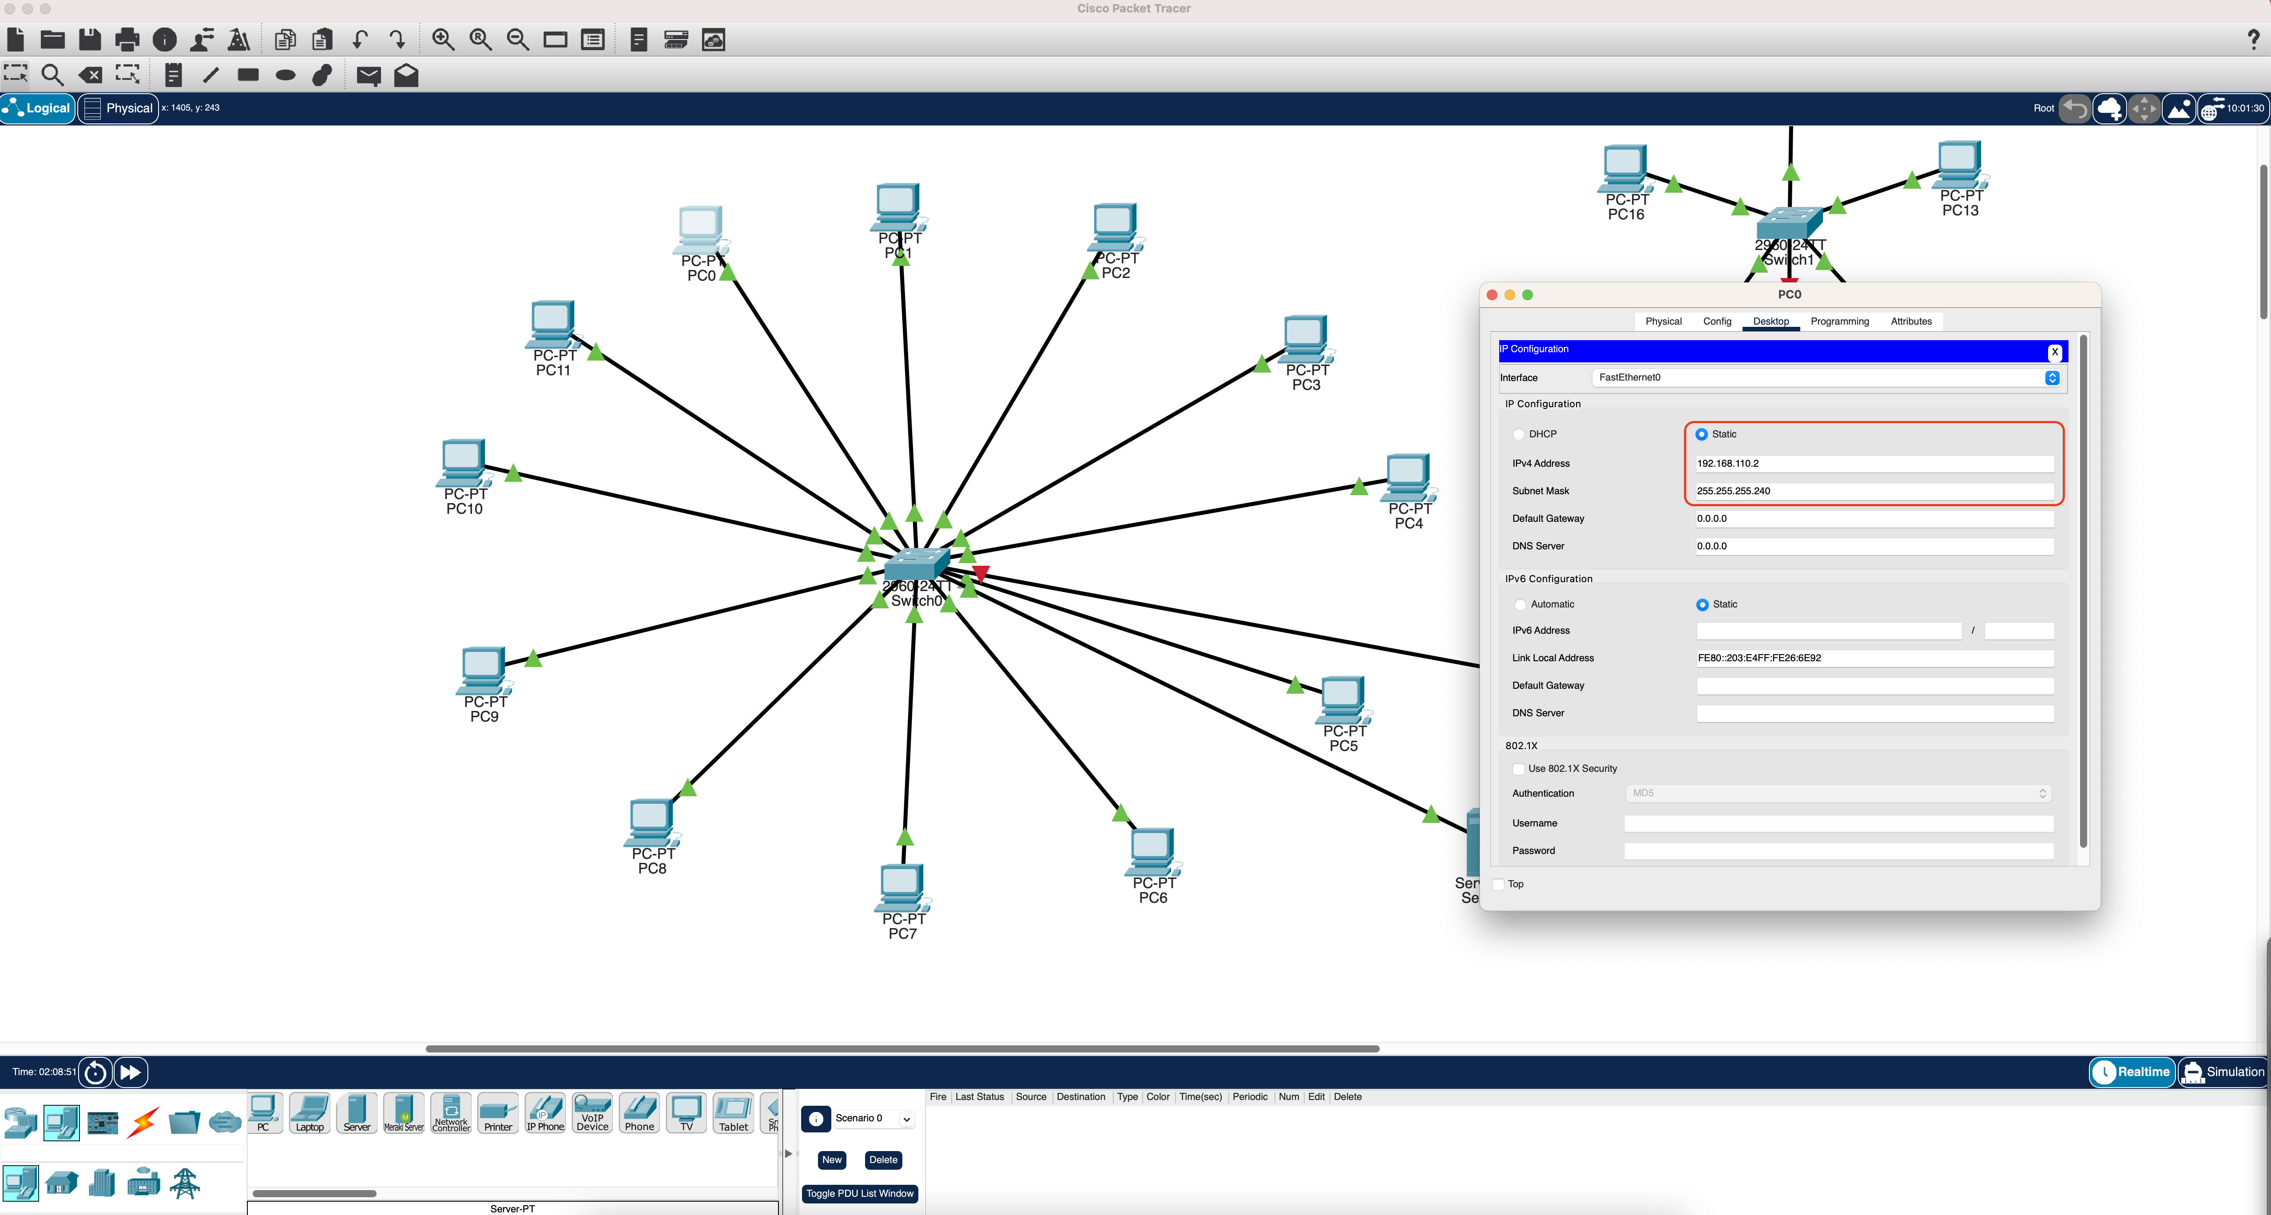Click the device list horizontal scrollbar

tap(314, 1194)
